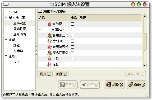Enable the 自然码 activation checkbox
The width and height of the screenshot is (152, 100).
click(x=73, y=24)
